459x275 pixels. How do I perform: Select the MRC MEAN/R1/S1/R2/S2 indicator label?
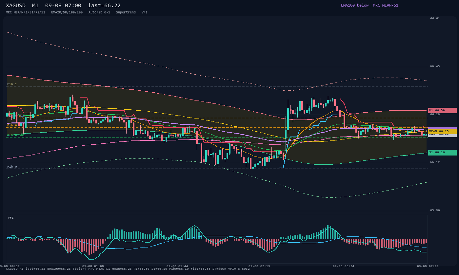tap(26, 12)
